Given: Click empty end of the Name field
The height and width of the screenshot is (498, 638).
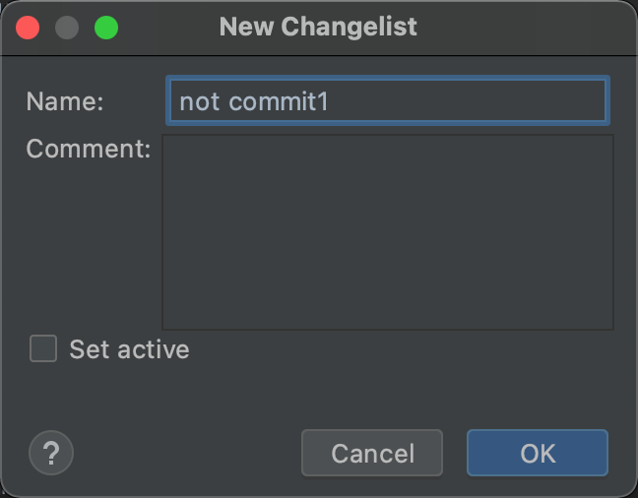Looking at the screenshot, I should pos(492,101).
